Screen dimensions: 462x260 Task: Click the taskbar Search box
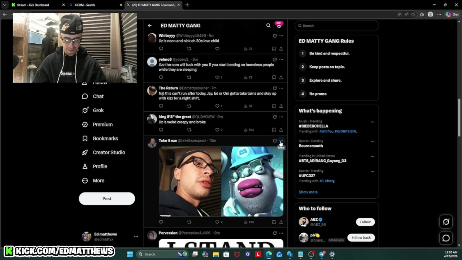tap(162, 254)
